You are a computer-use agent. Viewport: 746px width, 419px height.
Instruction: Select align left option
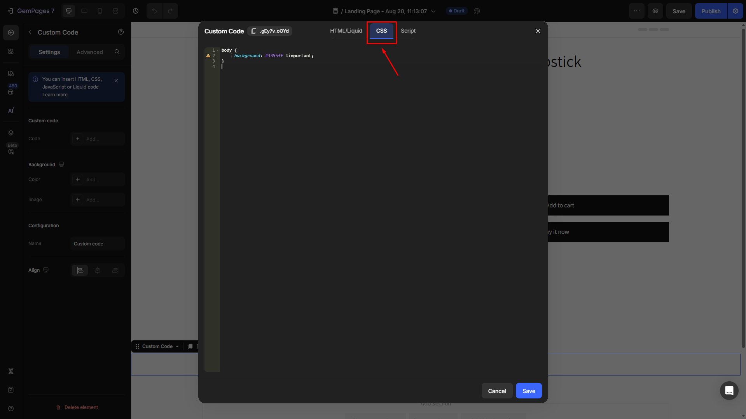80,270
